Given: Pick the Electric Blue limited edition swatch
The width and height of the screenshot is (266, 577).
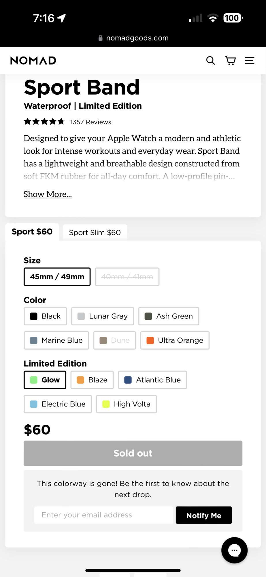Looking at the screenshot, I should point(58,404).
